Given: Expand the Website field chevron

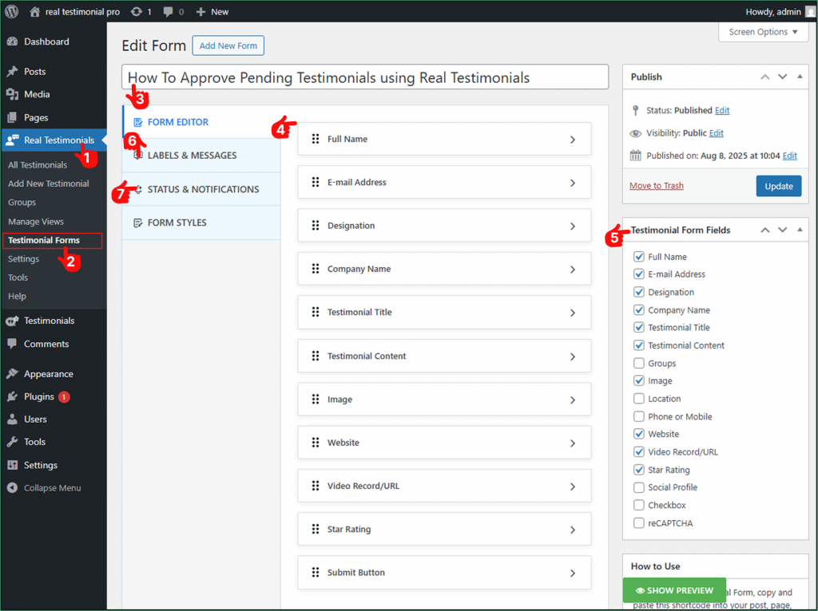Looking at the screenshot, I should point(573,443).
